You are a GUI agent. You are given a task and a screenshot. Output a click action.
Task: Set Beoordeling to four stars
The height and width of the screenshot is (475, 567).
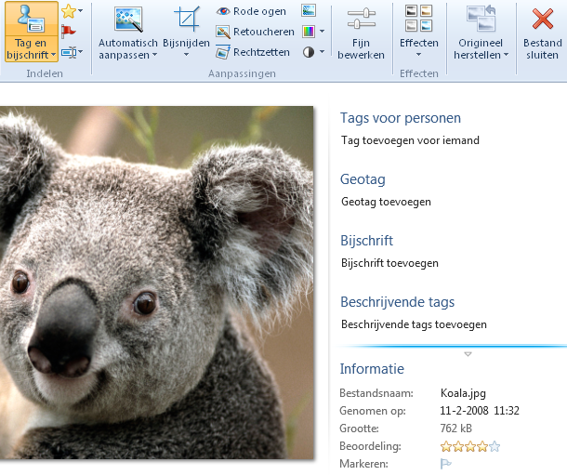pos(482,447)
